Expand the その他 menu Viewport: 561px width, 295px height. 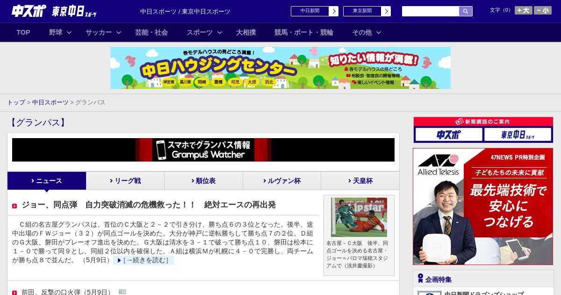point(367,32)
